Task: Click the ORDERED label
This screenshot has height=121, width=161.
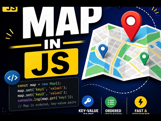Action: pyautogui.click(x=113, y=111)
